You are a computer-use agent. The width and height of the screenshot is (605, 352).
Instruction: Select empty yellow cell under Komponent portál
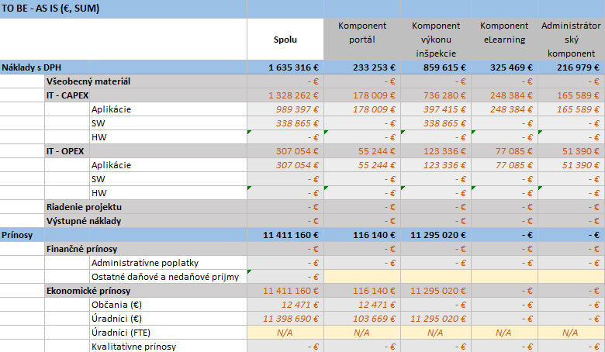pos(362,277)
